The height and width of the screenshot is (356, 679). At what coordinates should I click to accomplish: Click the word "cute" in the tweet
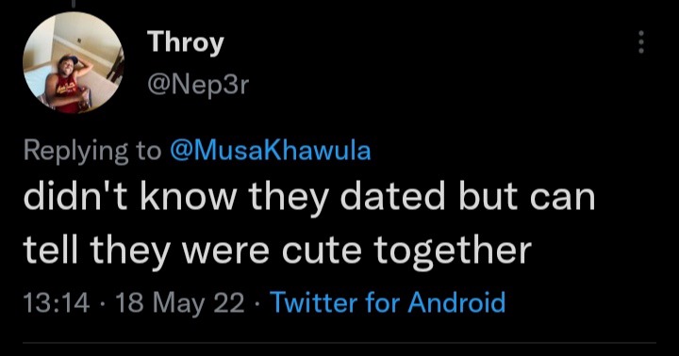click(322, 251)
